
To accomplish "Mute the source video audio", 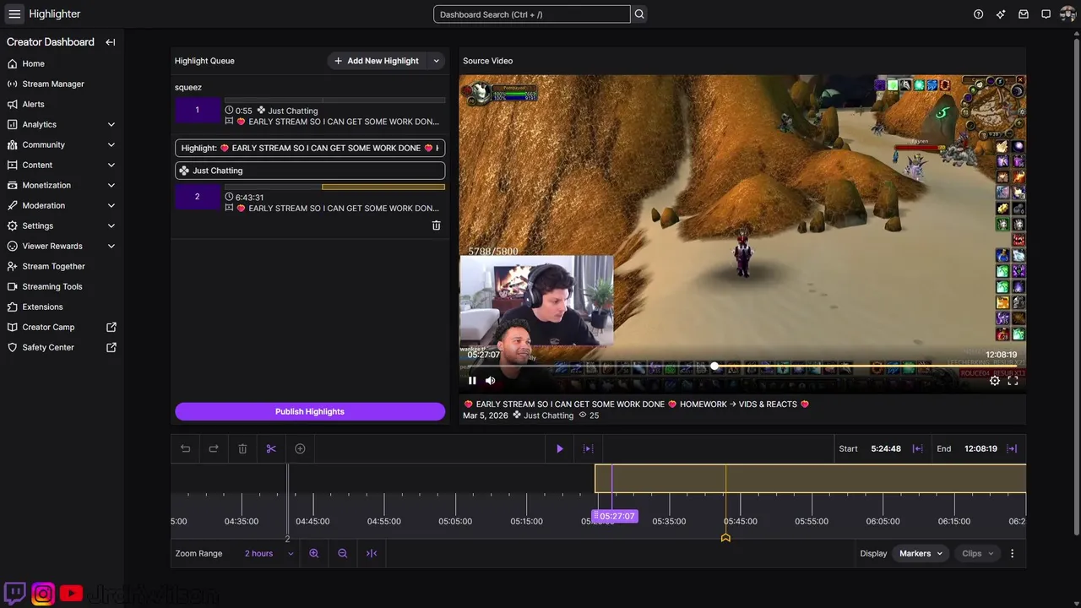I will pyautogui.click(x=491, y=381).
